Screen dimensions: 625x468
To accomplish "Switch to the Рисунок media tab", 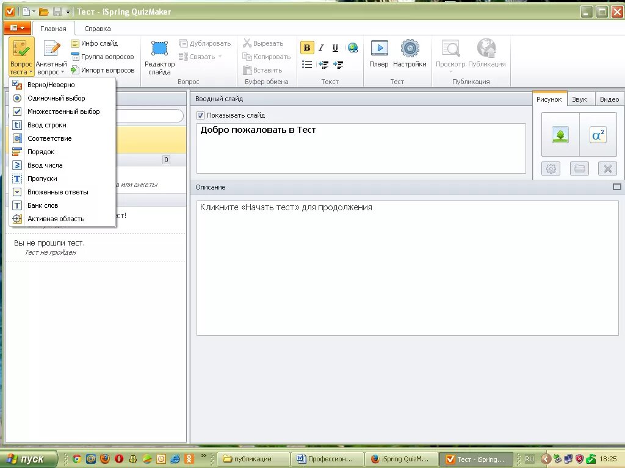I will pyautogui.click(x=549, y=99).
